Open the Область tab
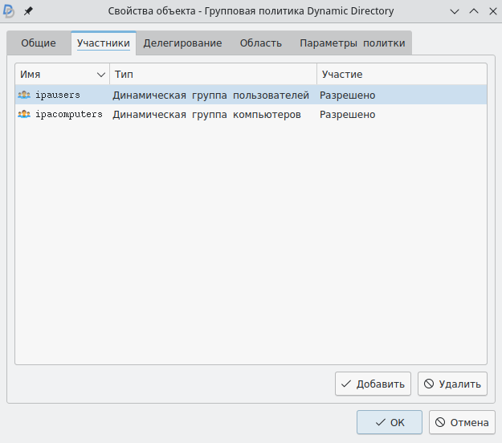502x443 pixels. pos(260,43)
